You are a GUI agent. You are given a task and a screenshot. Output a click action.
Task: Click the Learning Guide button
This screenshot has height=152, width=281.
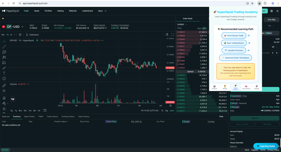click(266, 146)
